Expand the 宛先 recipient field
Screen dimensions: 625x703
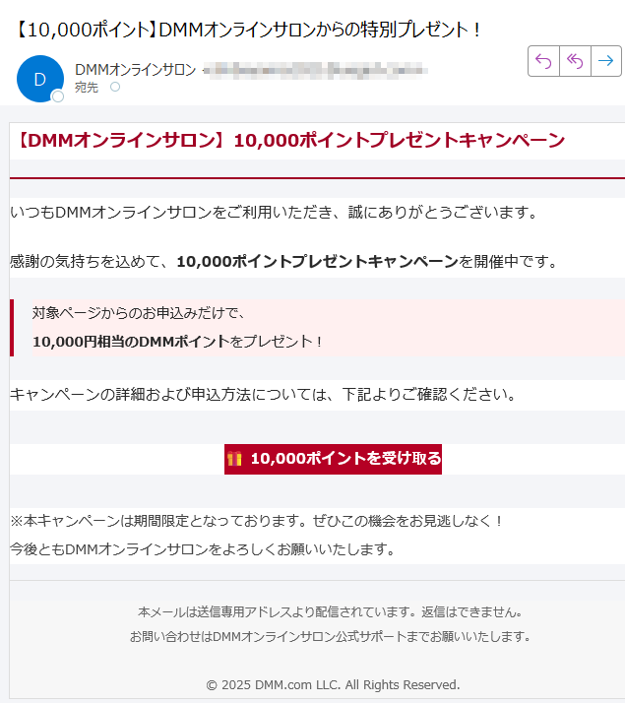coord(87,88)
